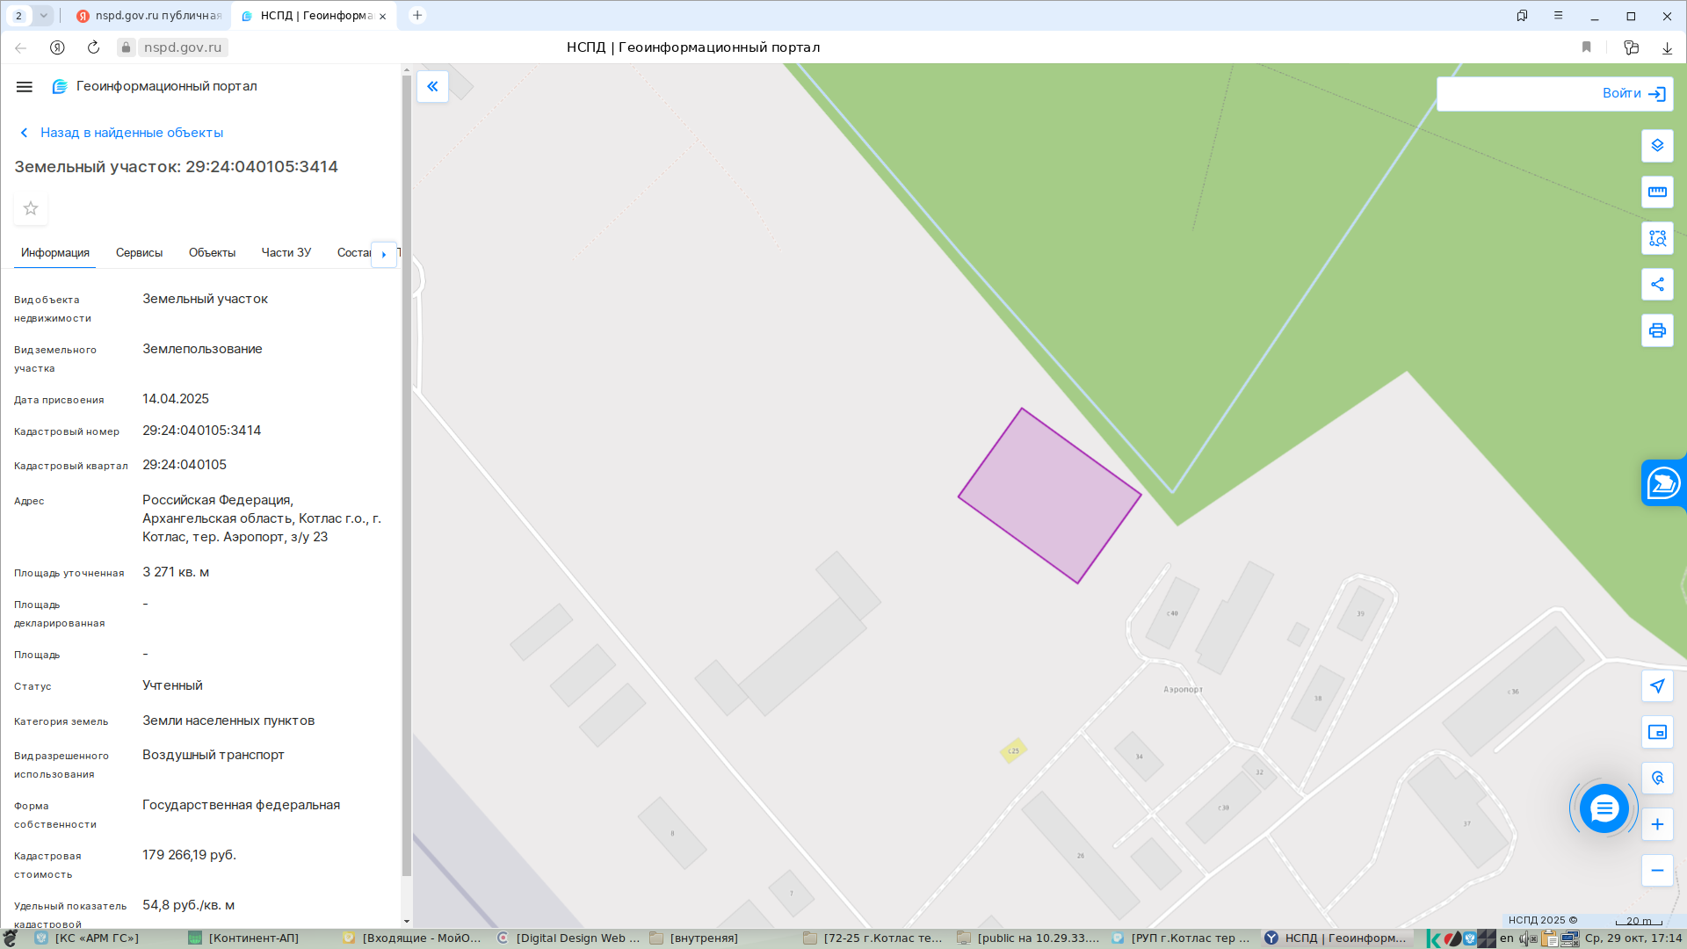
Task: Open the map layers panel
Action: click(x=1657, y=146)
